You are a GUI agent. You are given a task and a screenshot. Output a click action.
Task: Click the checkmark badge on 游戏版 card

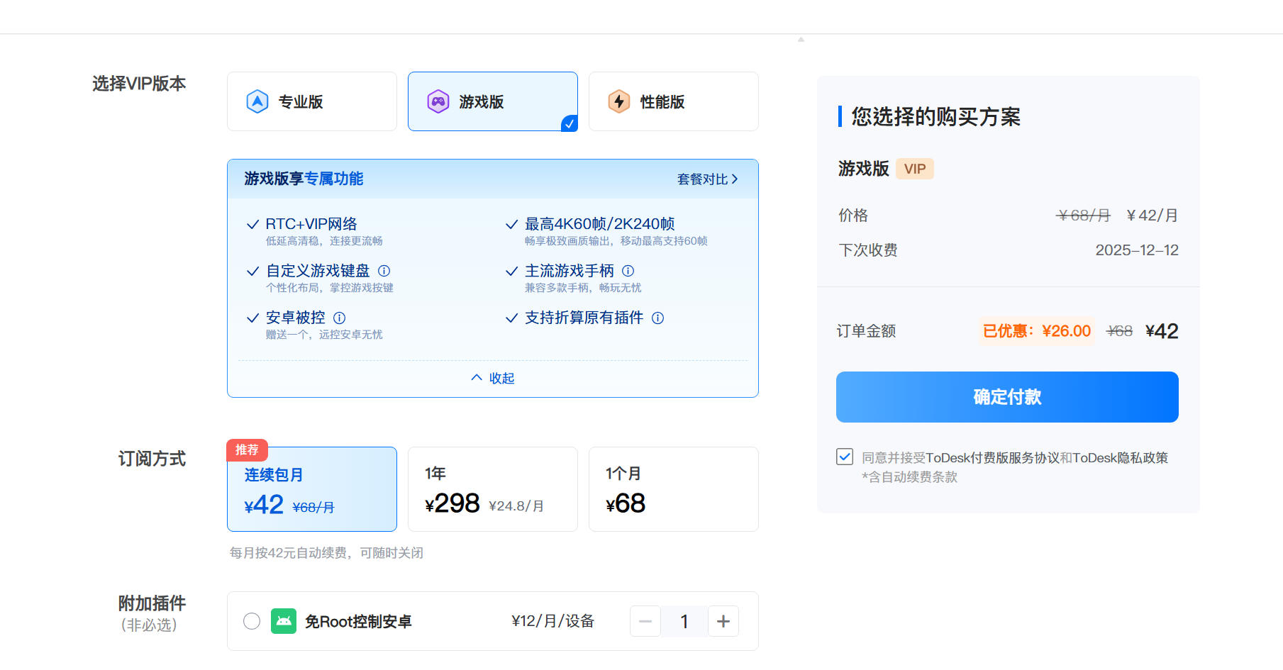tap(570, 124)
